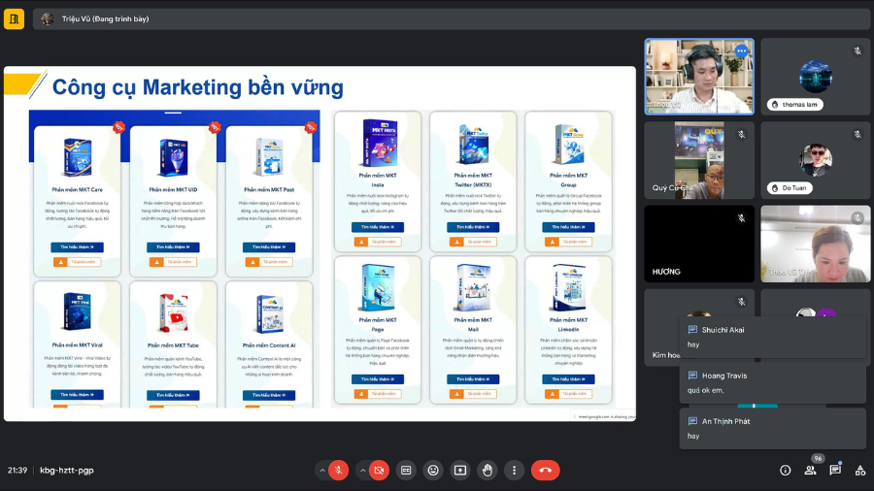Open the activities icon
The width and height of the screenshot is (874, 491).
860,471
